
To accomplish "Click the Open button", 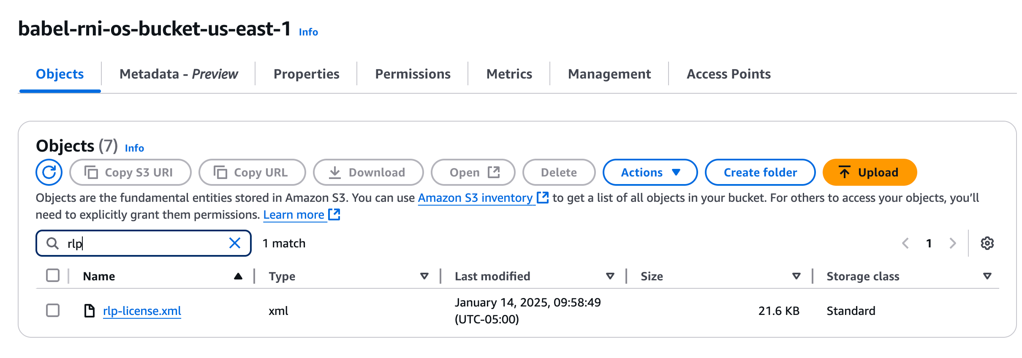I will click(x=473, y=172).
